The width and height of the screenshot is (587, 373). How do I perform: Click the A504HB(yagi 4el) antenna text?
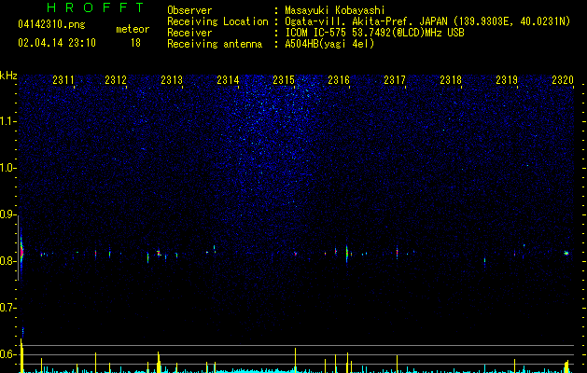pyautogui.click(x=329, y=44)
